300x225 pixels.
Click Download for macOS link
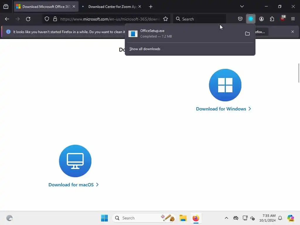click(x=74, y=185)
